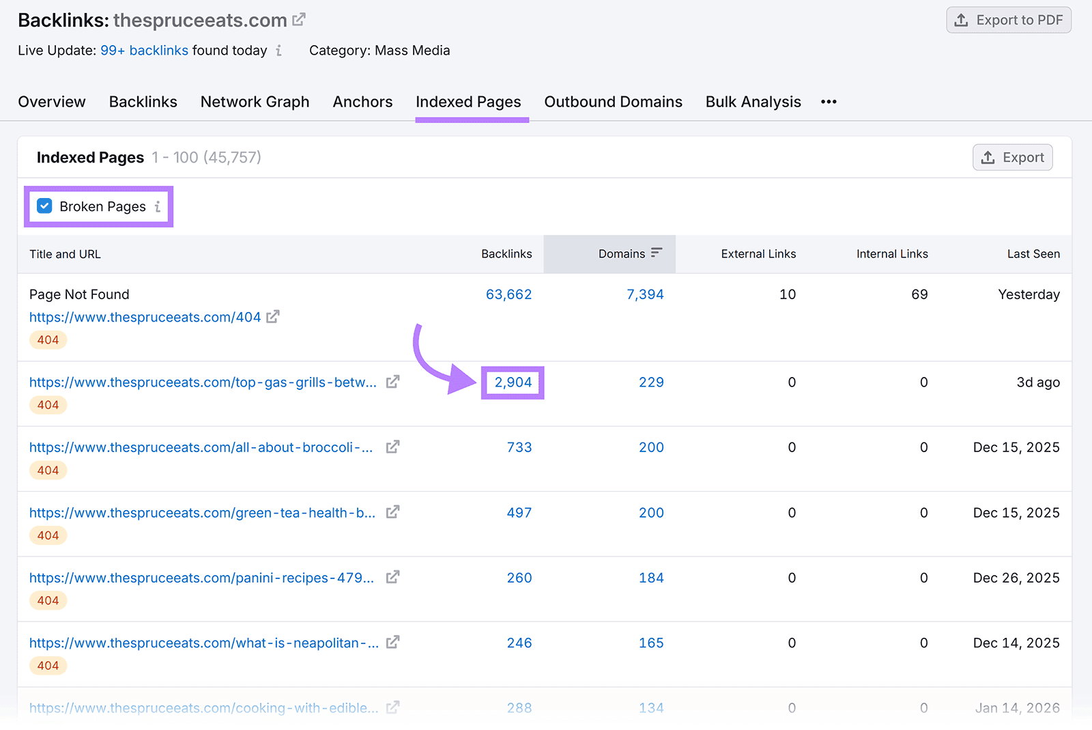Open the 99+ backlinks found today link

144,50
